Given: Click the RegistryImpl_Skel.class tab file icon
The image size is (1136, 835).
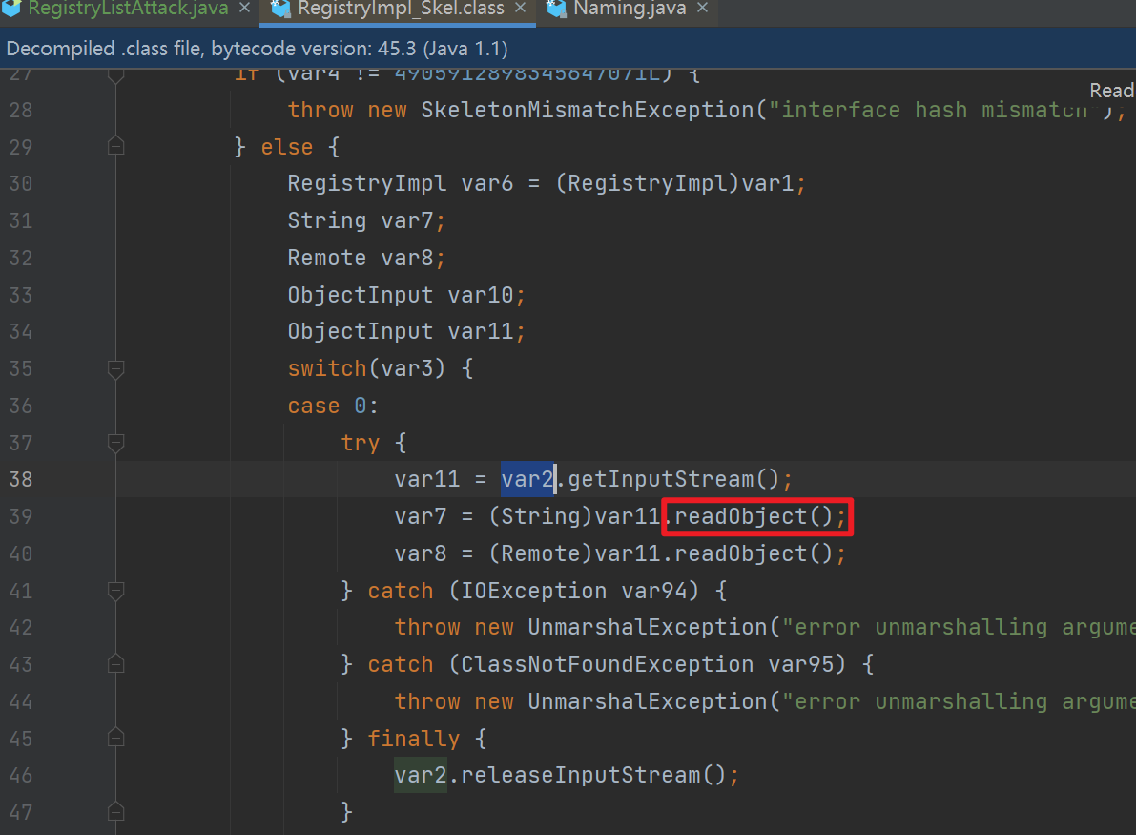Looking at the screenshot, I should 280,10.
